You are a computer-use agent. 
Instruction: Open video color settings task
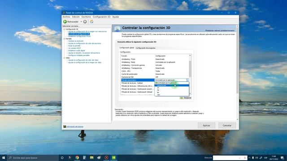pos(83,60)
